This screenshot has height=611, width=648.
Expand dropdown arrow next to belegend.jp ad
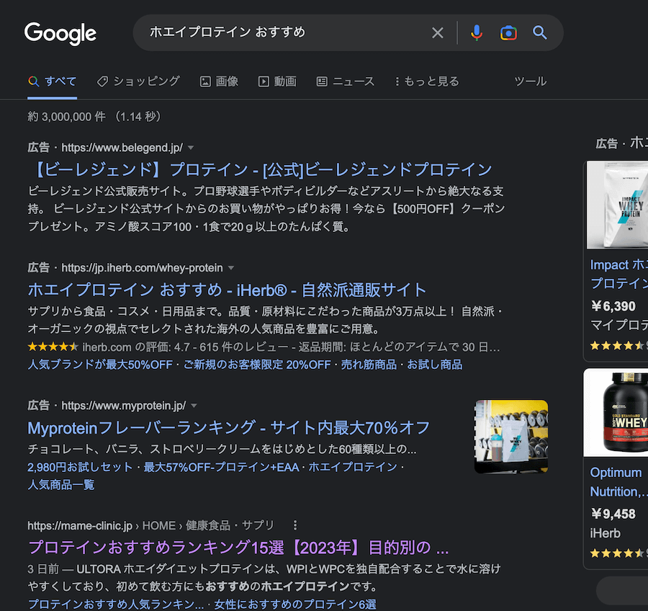coord(191,148)
